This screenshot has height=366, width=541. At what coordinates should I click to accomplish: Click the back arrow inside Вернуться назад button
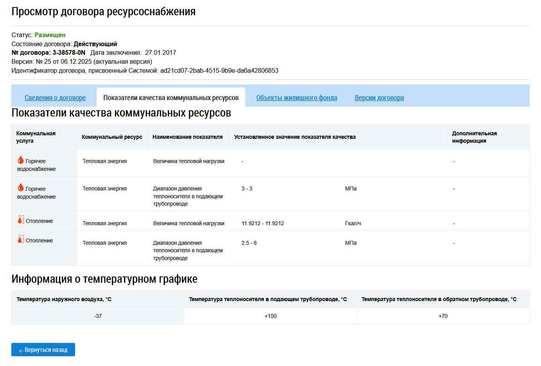point(21,350)
